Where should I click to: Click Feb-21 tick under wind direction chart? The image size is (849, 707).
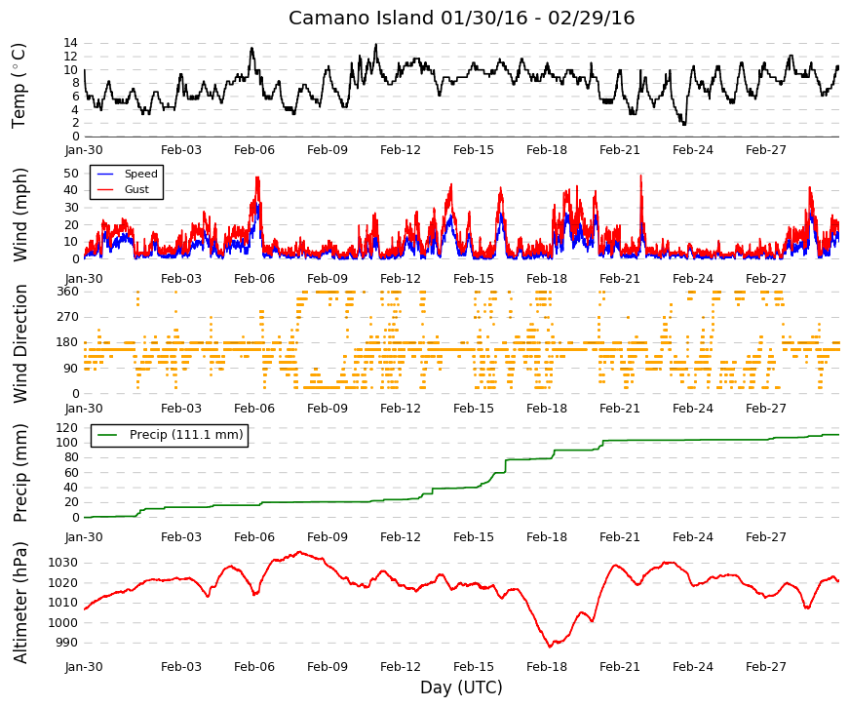[x=619, y=409]
